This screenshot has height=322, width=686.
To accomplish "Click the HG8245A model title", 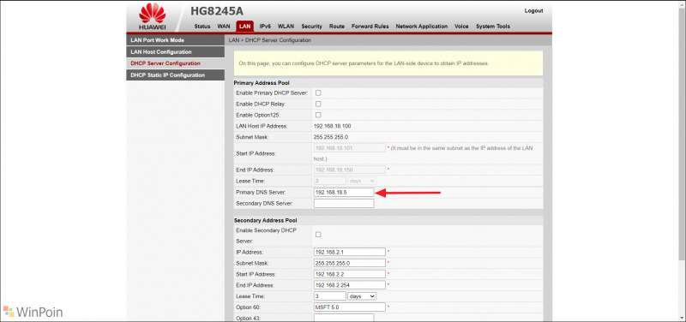I will pyautogui.click(x=217, y=11).
